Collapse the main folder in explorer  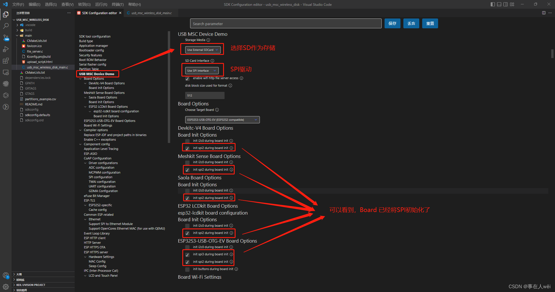tap(17, 36)
